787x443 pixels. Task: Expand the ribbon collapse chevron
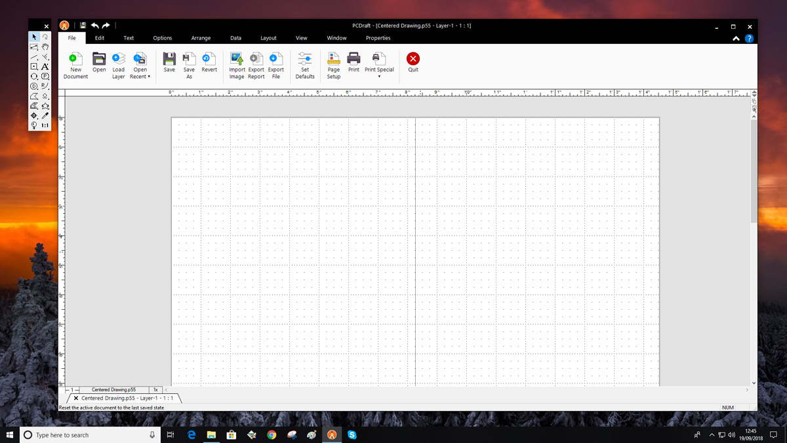[736, 37]
